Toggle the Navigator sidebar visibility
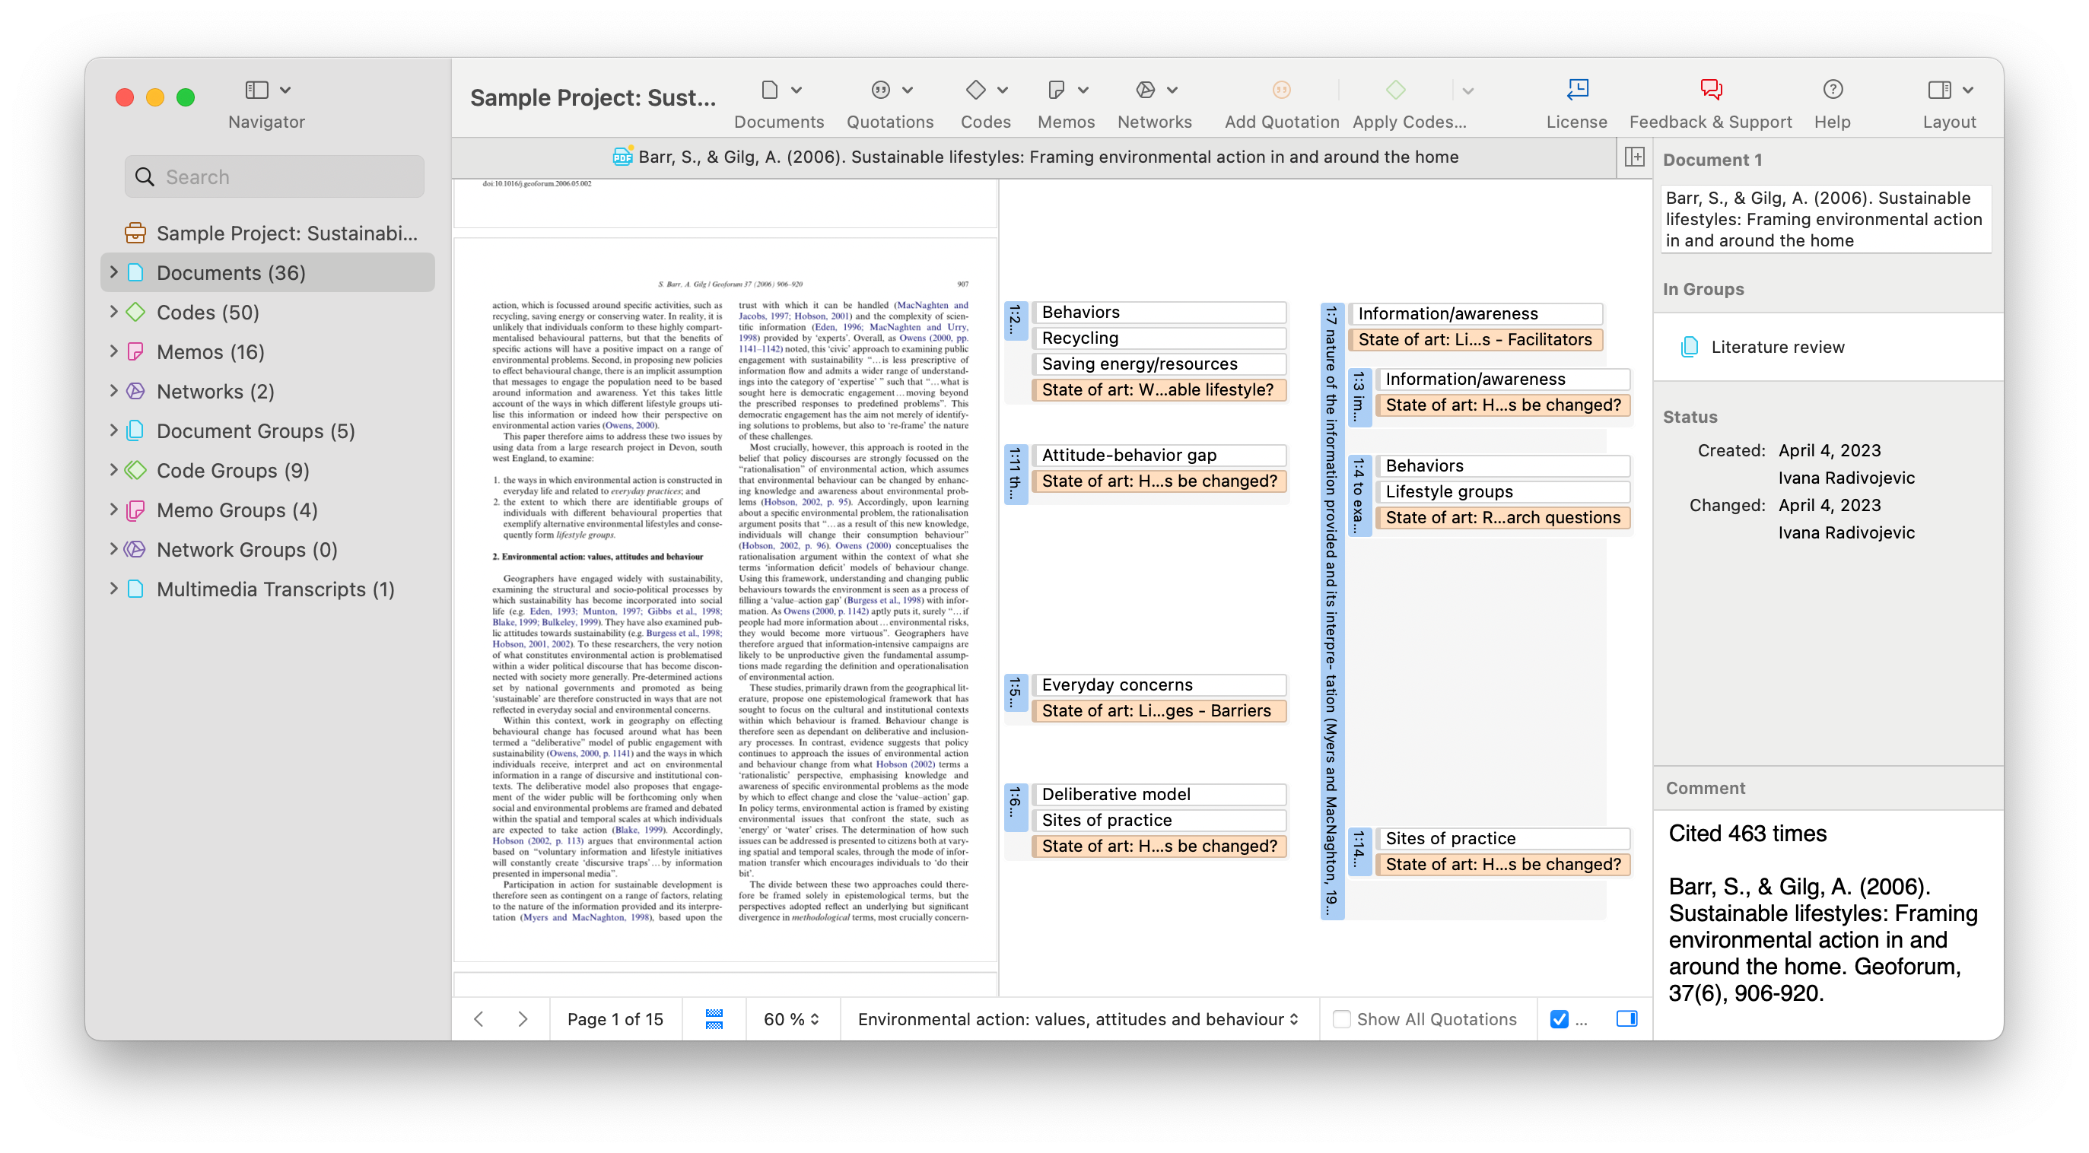 click(x=256, y=89)
